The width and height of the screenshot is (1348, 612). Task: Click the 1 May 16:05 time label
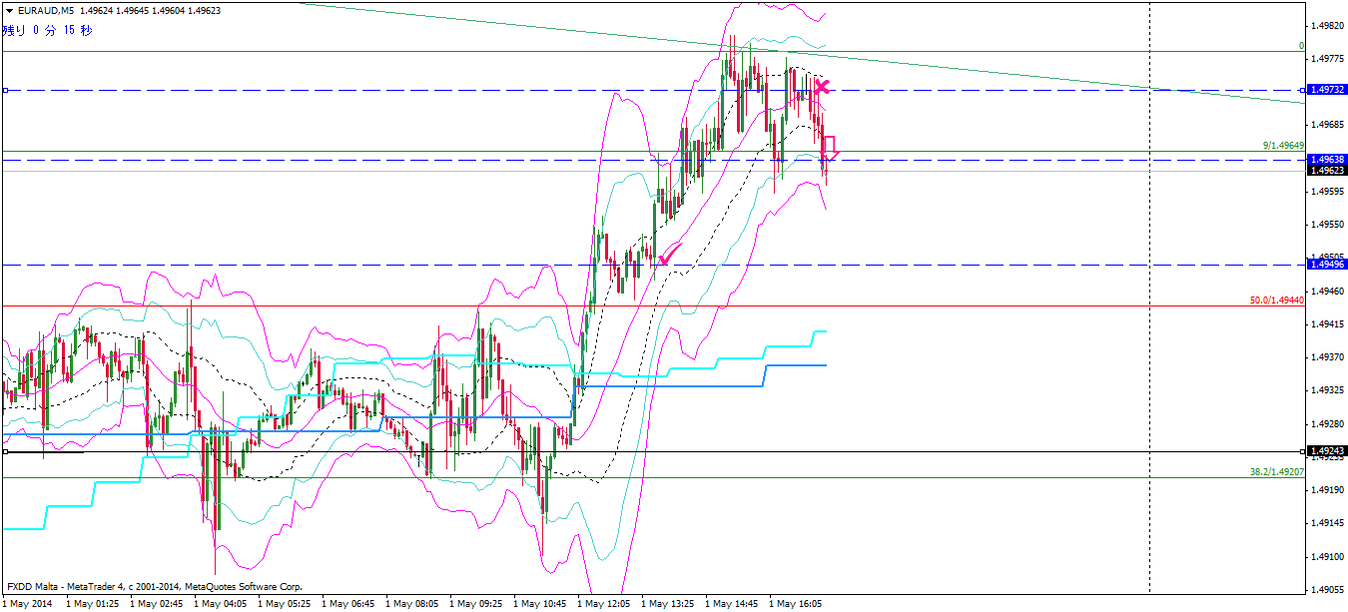pos(795,604)
